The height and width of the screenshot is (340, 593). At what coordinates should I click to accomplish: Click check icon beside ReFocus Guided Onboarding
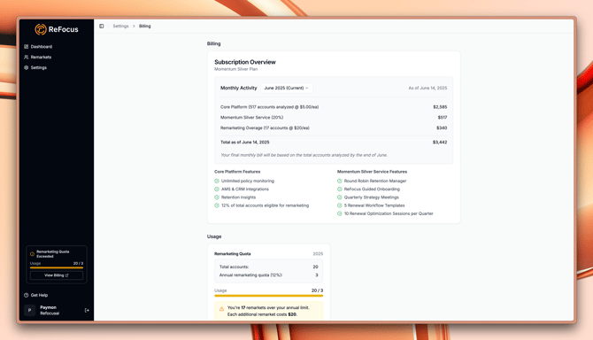[x=340, y=189]
